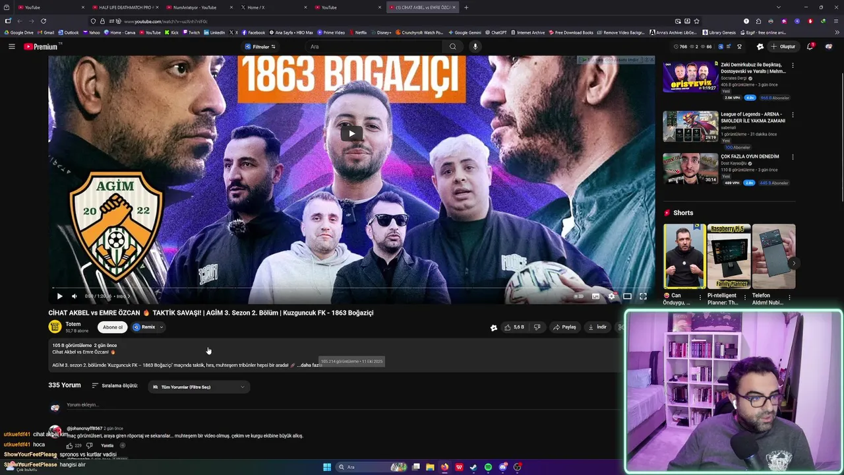This screenshot has height=475, width=844.
Task: Expand description with ...daha fazla
Action: [x=309, y=365]
